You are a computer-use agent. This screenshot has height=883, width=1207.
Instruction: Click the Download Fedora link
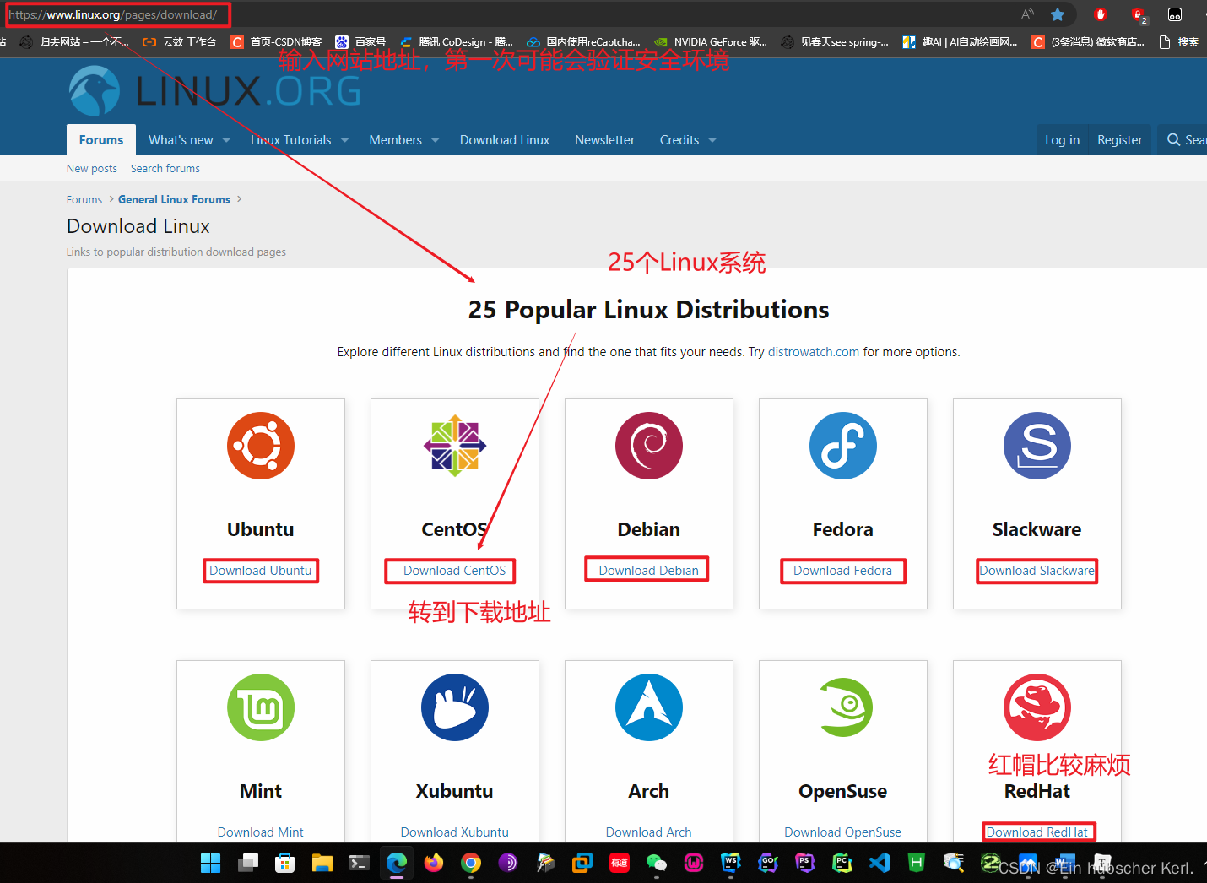(x=843, y=571)
